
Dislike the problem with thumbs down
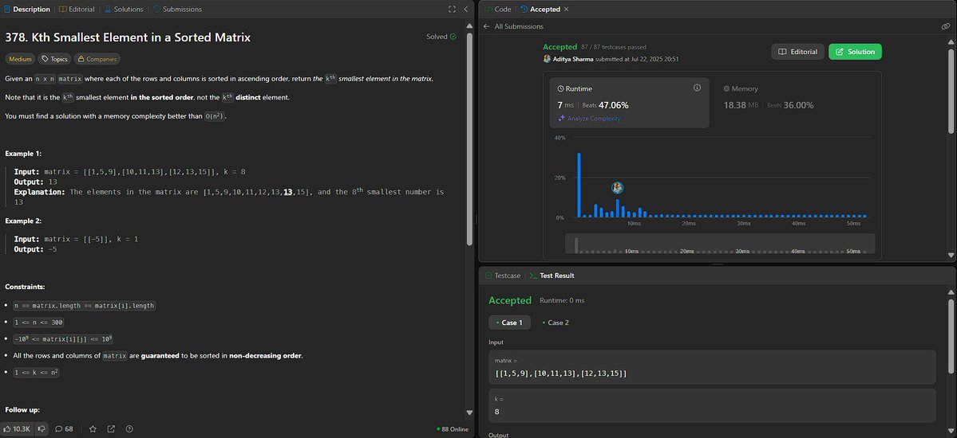(42, 429)
